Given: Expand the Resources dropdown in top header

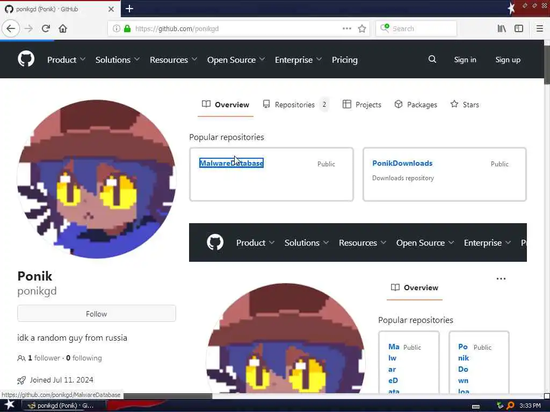Looking at the screenshot, I should click(x=173, y=60).
